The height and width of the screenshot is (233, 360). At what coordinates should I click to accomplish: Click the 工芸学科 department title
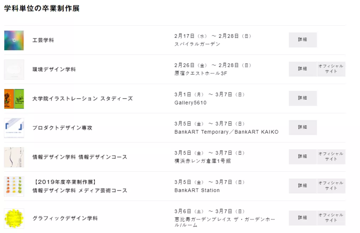tap(43, 40)
